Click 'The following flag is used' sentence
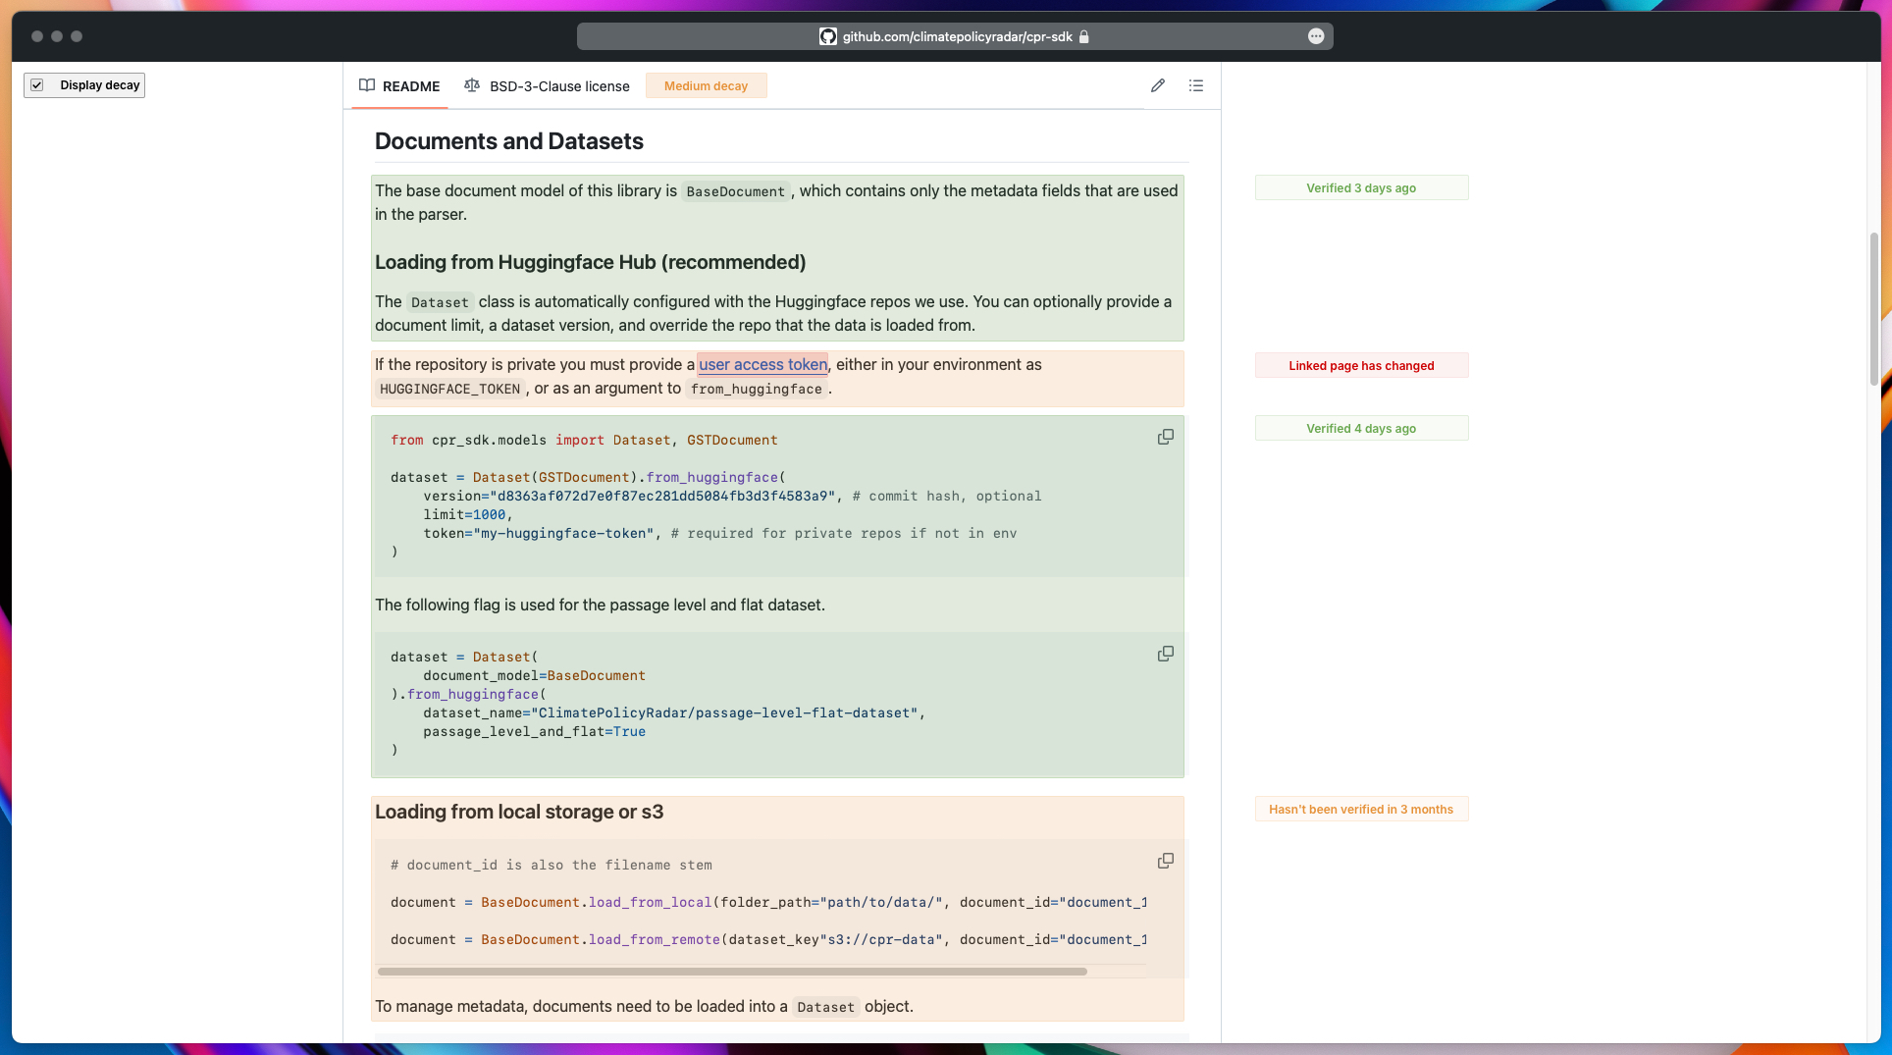1892x1055 pixels. (600, 606)
